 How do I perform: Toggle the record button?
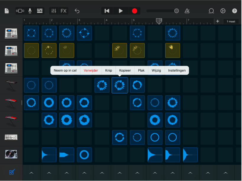(x=134, y=11)
